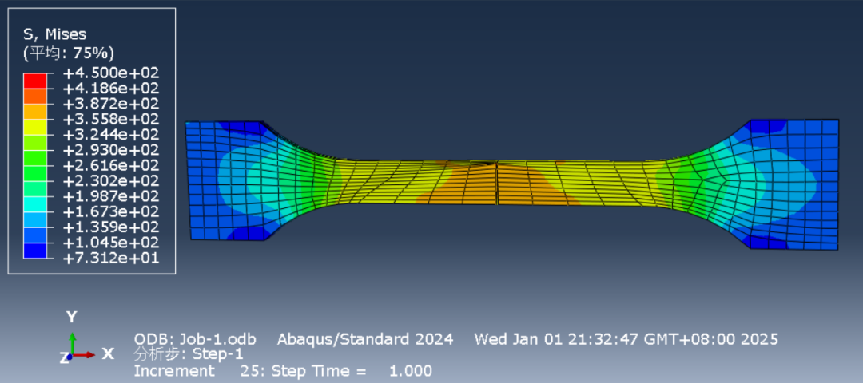Screen dimensions: 863x383
Task: Click the legend maximum value +4.500e+02
Action: click(111, 73)
